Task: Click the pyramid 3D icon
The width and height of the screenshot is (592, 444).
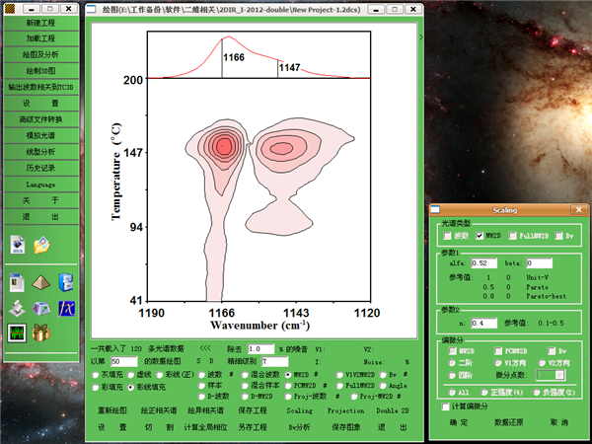Action: (x=40, y=283)
